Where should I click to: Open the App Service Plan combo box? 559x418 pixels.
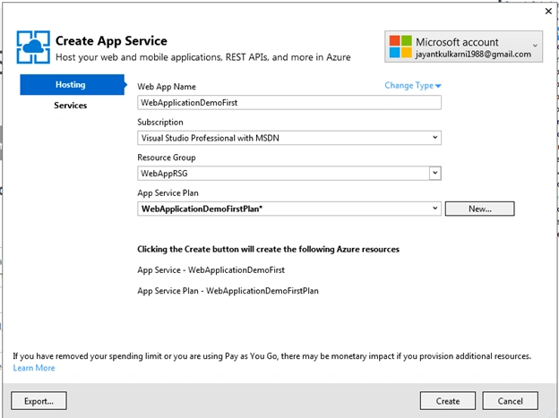[289, 209]
